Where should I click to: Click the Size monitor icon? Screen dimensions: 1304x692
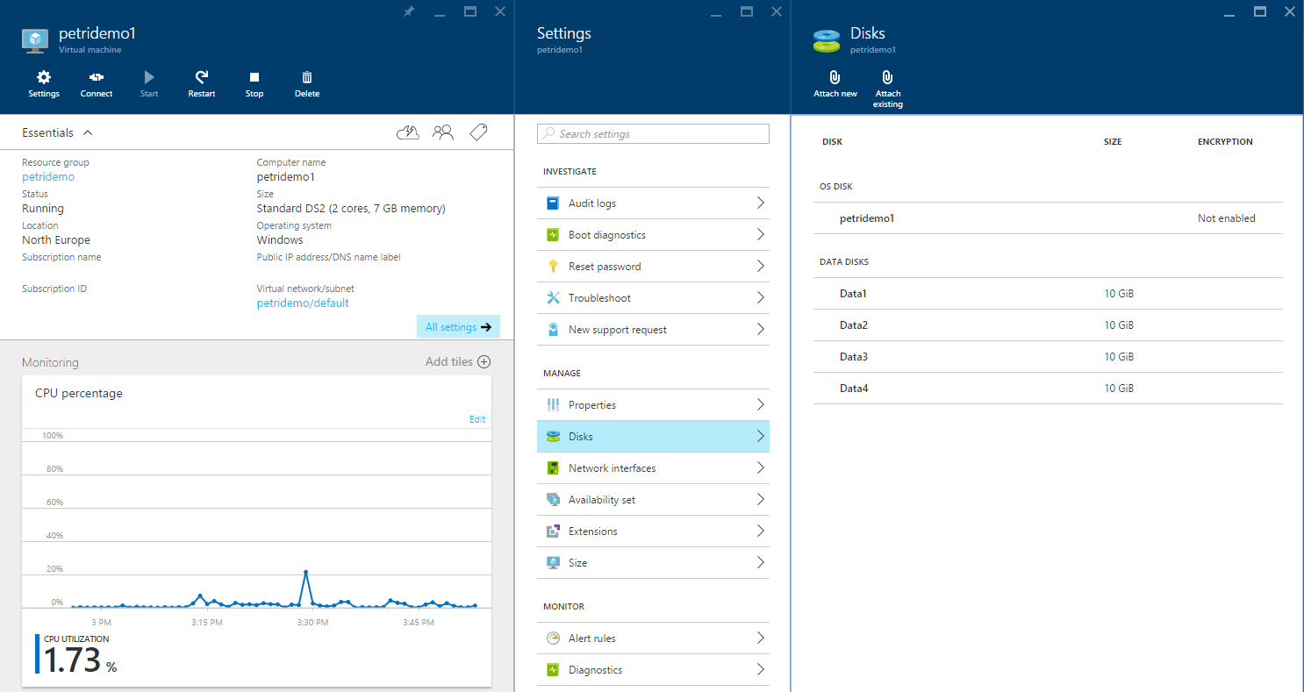553,562
